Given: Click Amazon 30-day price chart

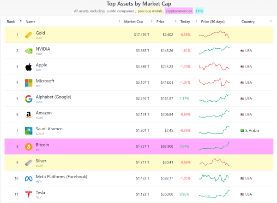Looking at the screenshot, I should pyautogui.click(x=214, y=114).
